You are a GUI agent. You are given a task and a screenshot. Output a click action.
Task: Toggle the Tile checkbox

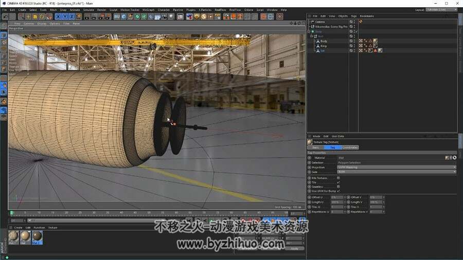pos(339,182)
